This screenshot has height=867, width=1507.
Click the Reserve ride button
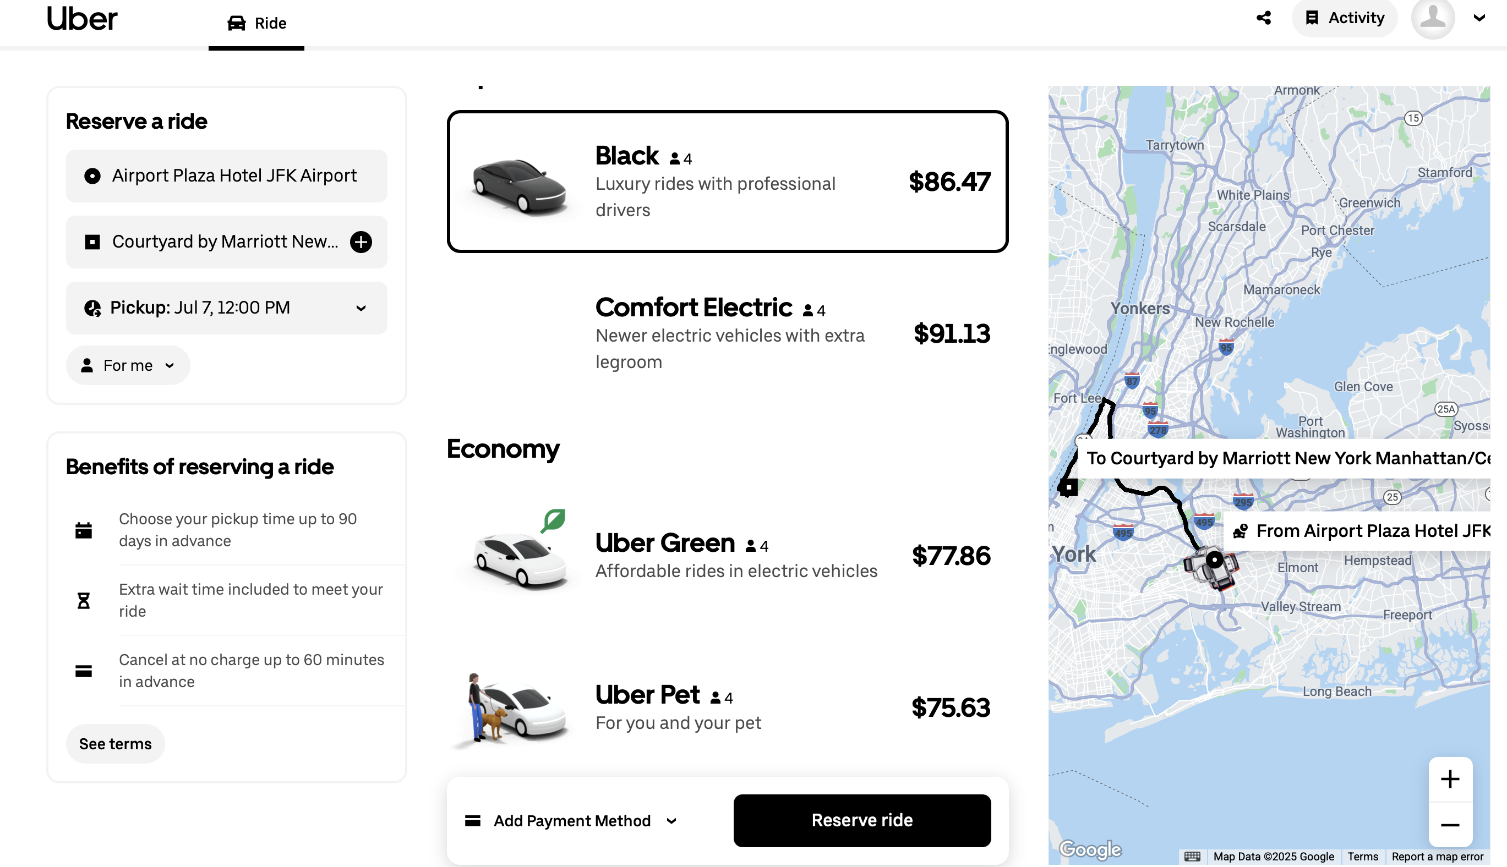click(862, 820)
